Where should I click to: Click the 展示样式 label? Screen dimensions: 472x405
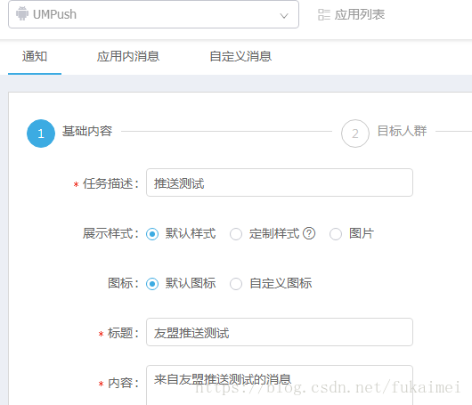[x=110, y=233]
